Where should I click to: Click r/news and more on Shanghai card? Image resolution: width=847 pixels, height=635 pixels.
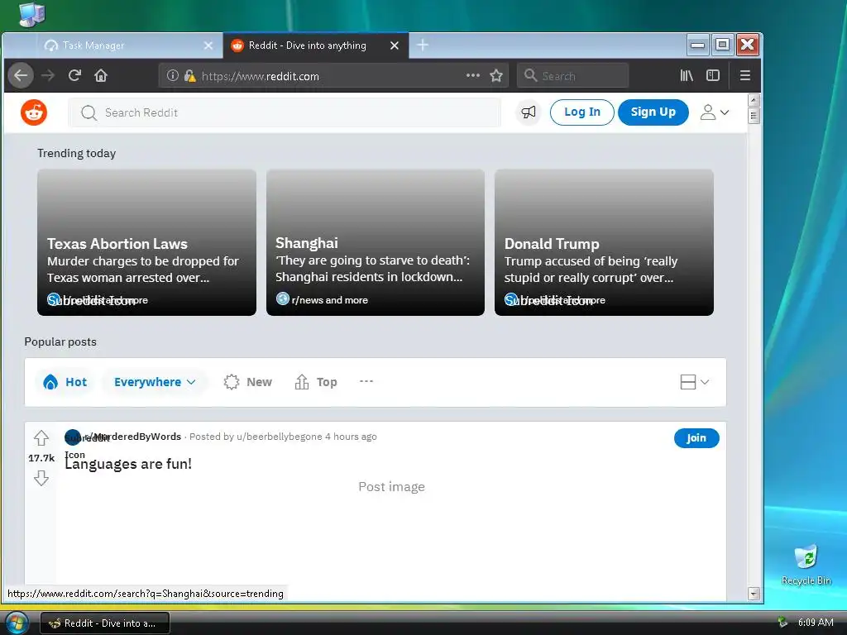[x=329, y=299]
